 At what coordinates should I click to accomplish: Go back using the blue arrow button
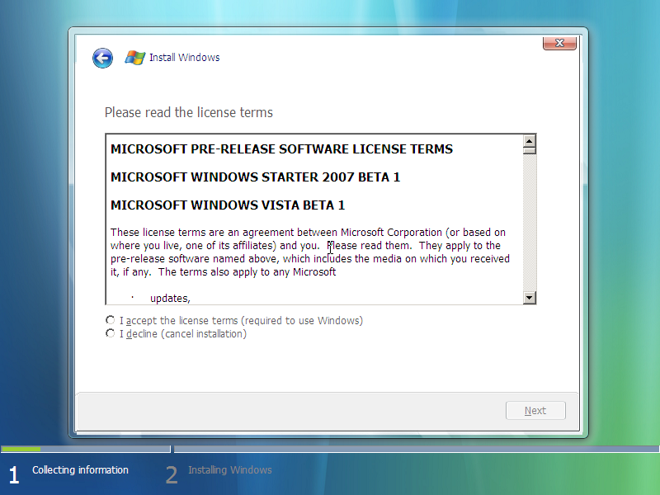pyautogui.click(x=102, y=58)
